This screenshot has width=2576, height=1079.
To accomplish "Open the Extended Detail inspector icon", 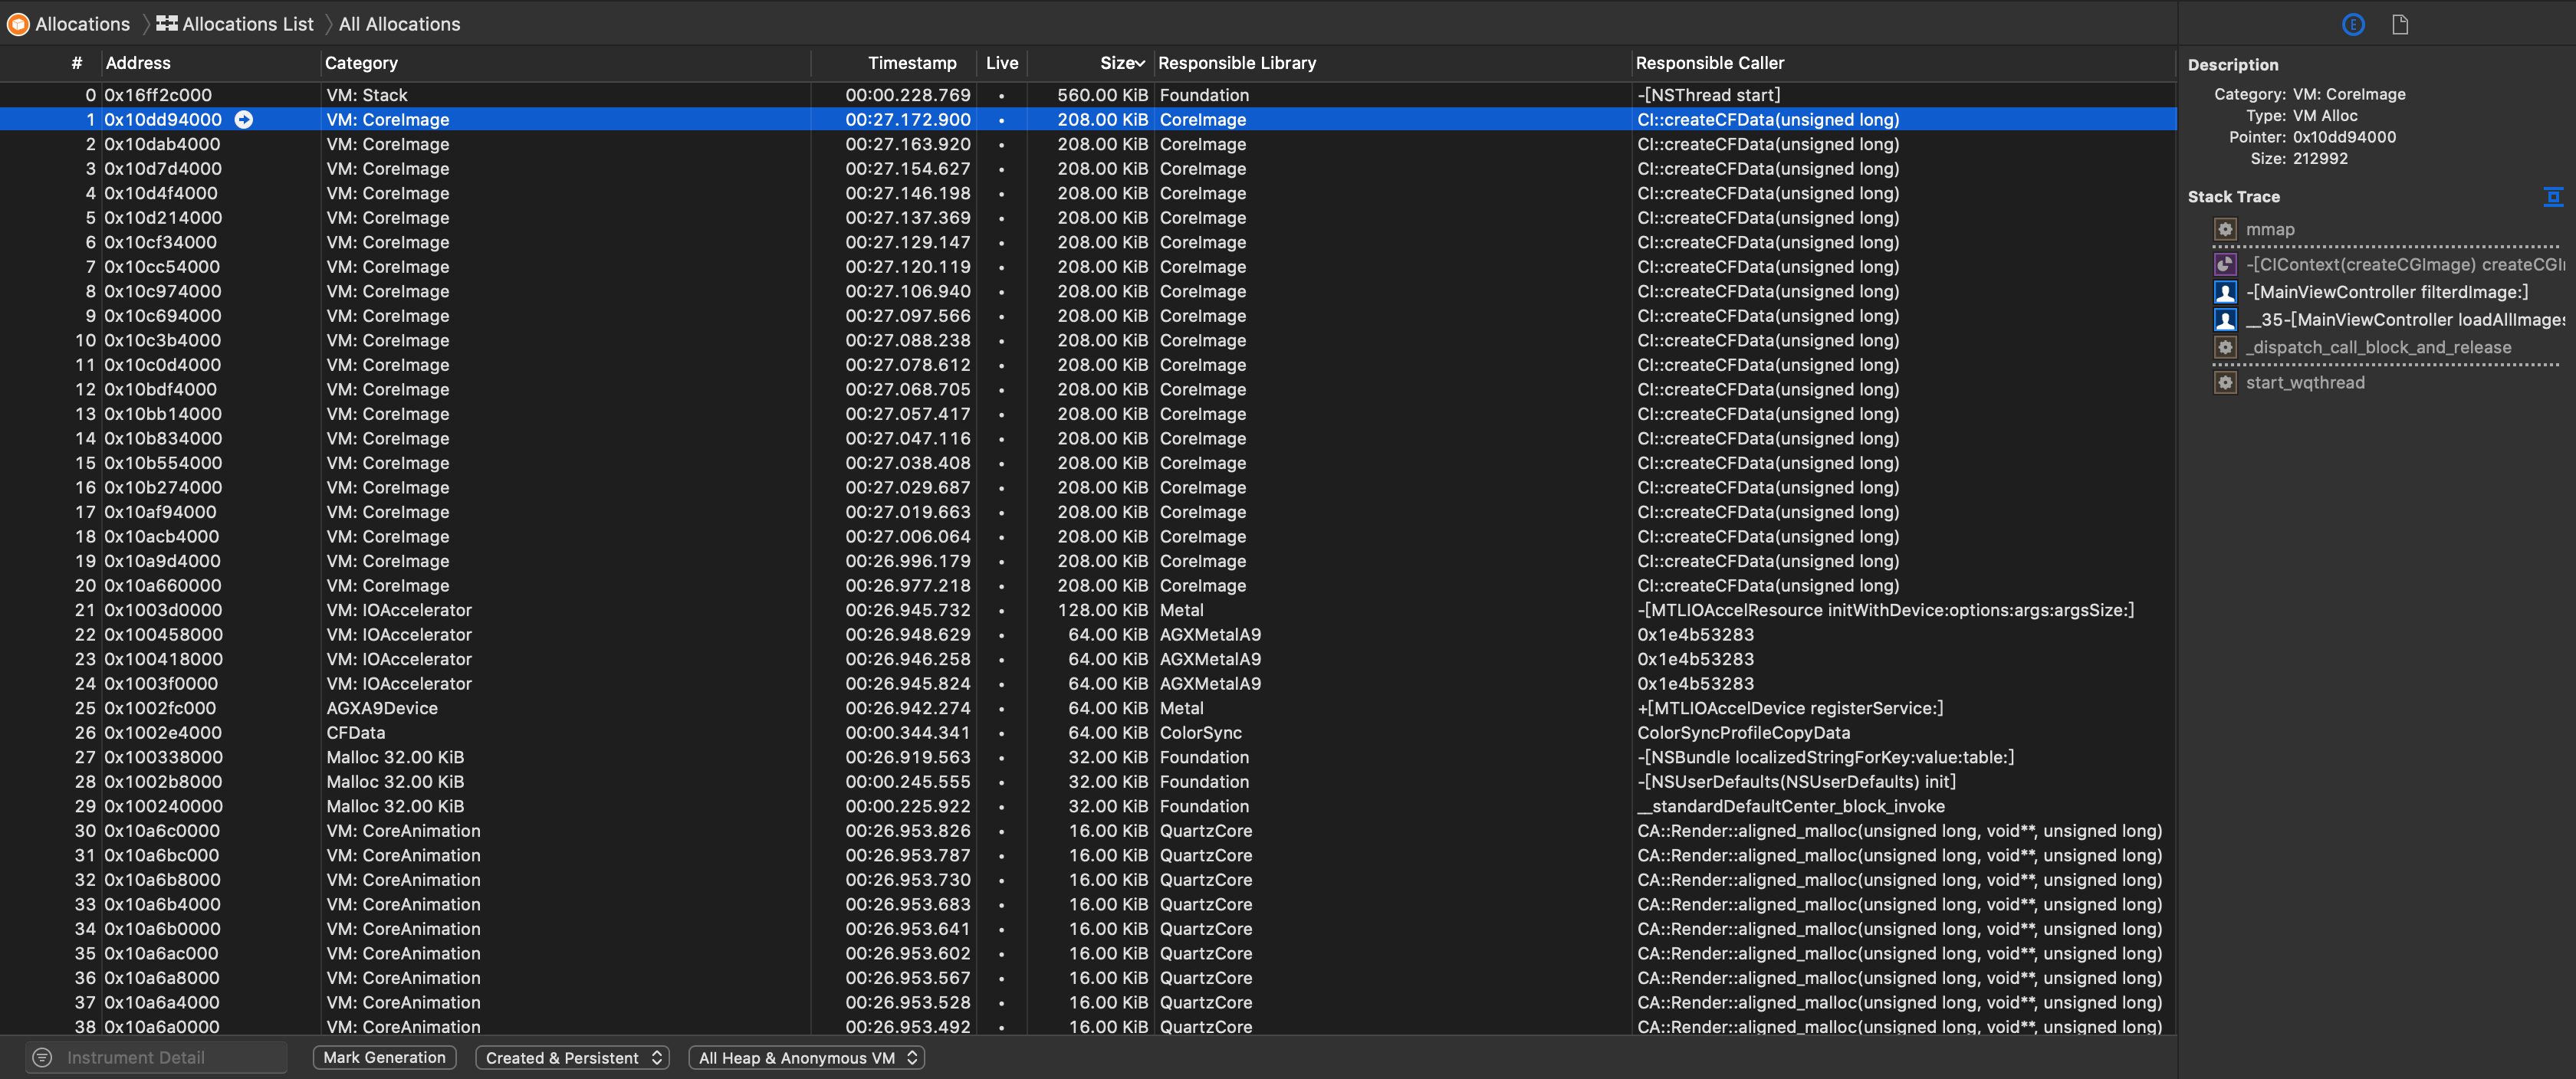I will coord(2353,25).
